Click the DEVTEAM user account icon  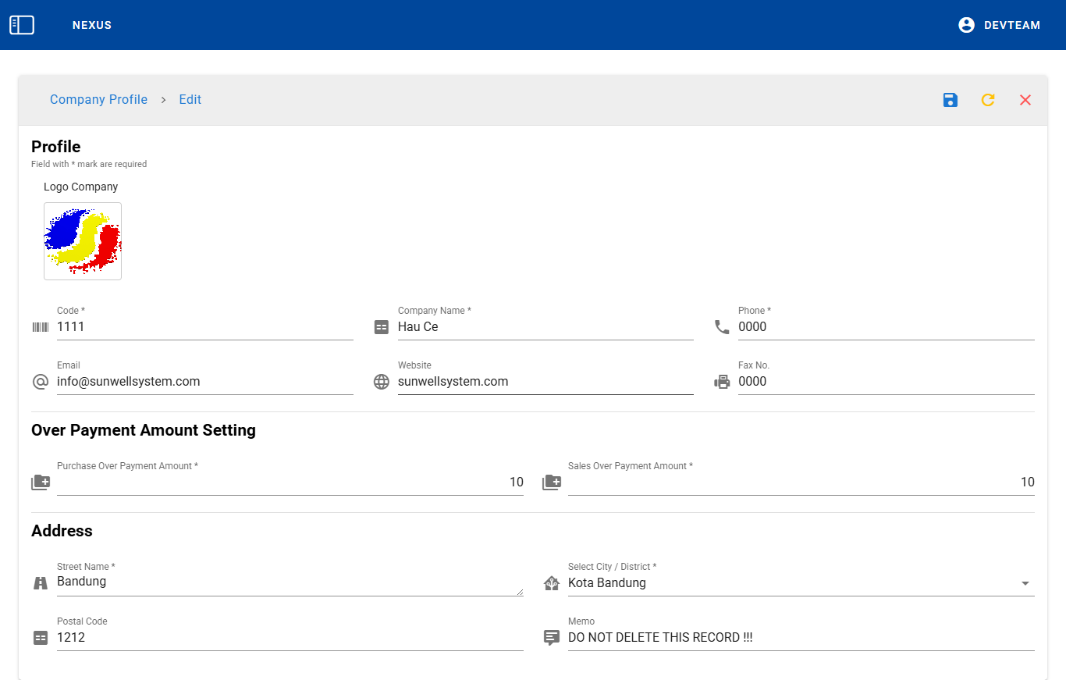coord(966,25)
